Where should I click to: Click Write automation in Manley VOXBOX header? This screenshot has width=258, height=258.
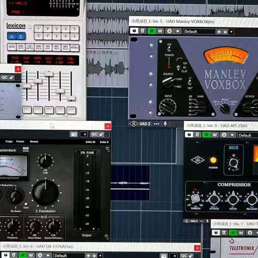[x=160, y=31]
